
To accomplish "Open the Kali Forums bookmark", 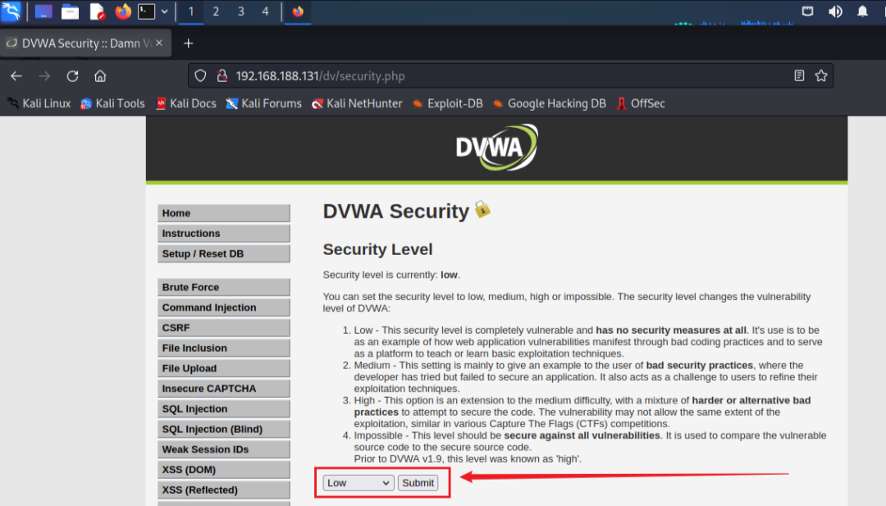I will 263,103.
